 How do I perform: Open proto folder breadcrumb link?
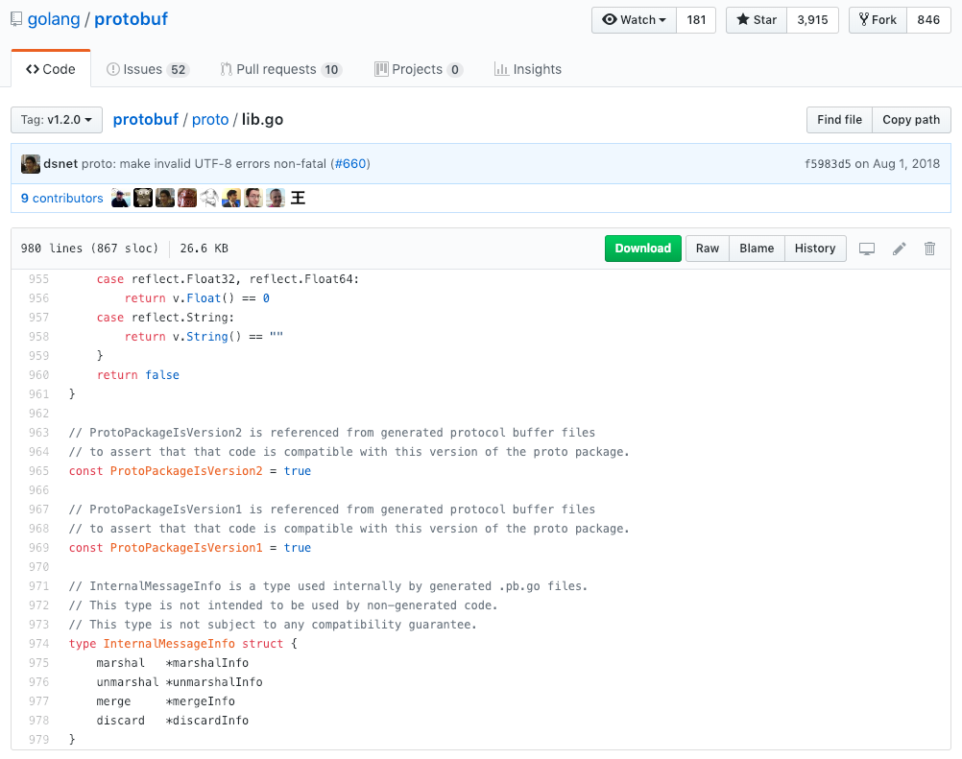click(x=210, y=120)
